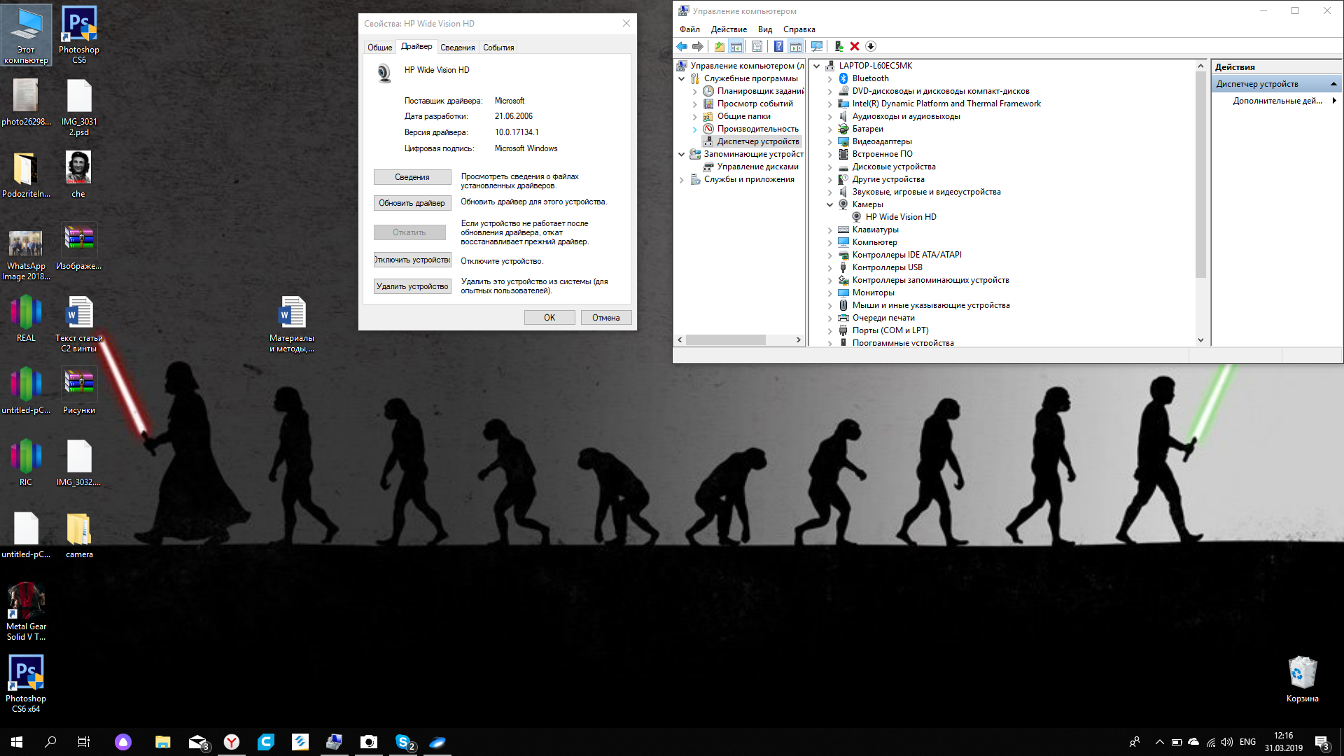
Task: Expand the Клавиатуры category
Action: click(x=830, y=230)
